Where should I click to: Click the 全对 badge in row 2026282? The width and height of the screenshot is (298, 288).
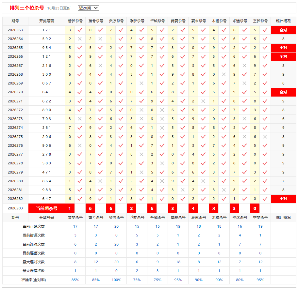pyautogui.click(x=283, y=199)
